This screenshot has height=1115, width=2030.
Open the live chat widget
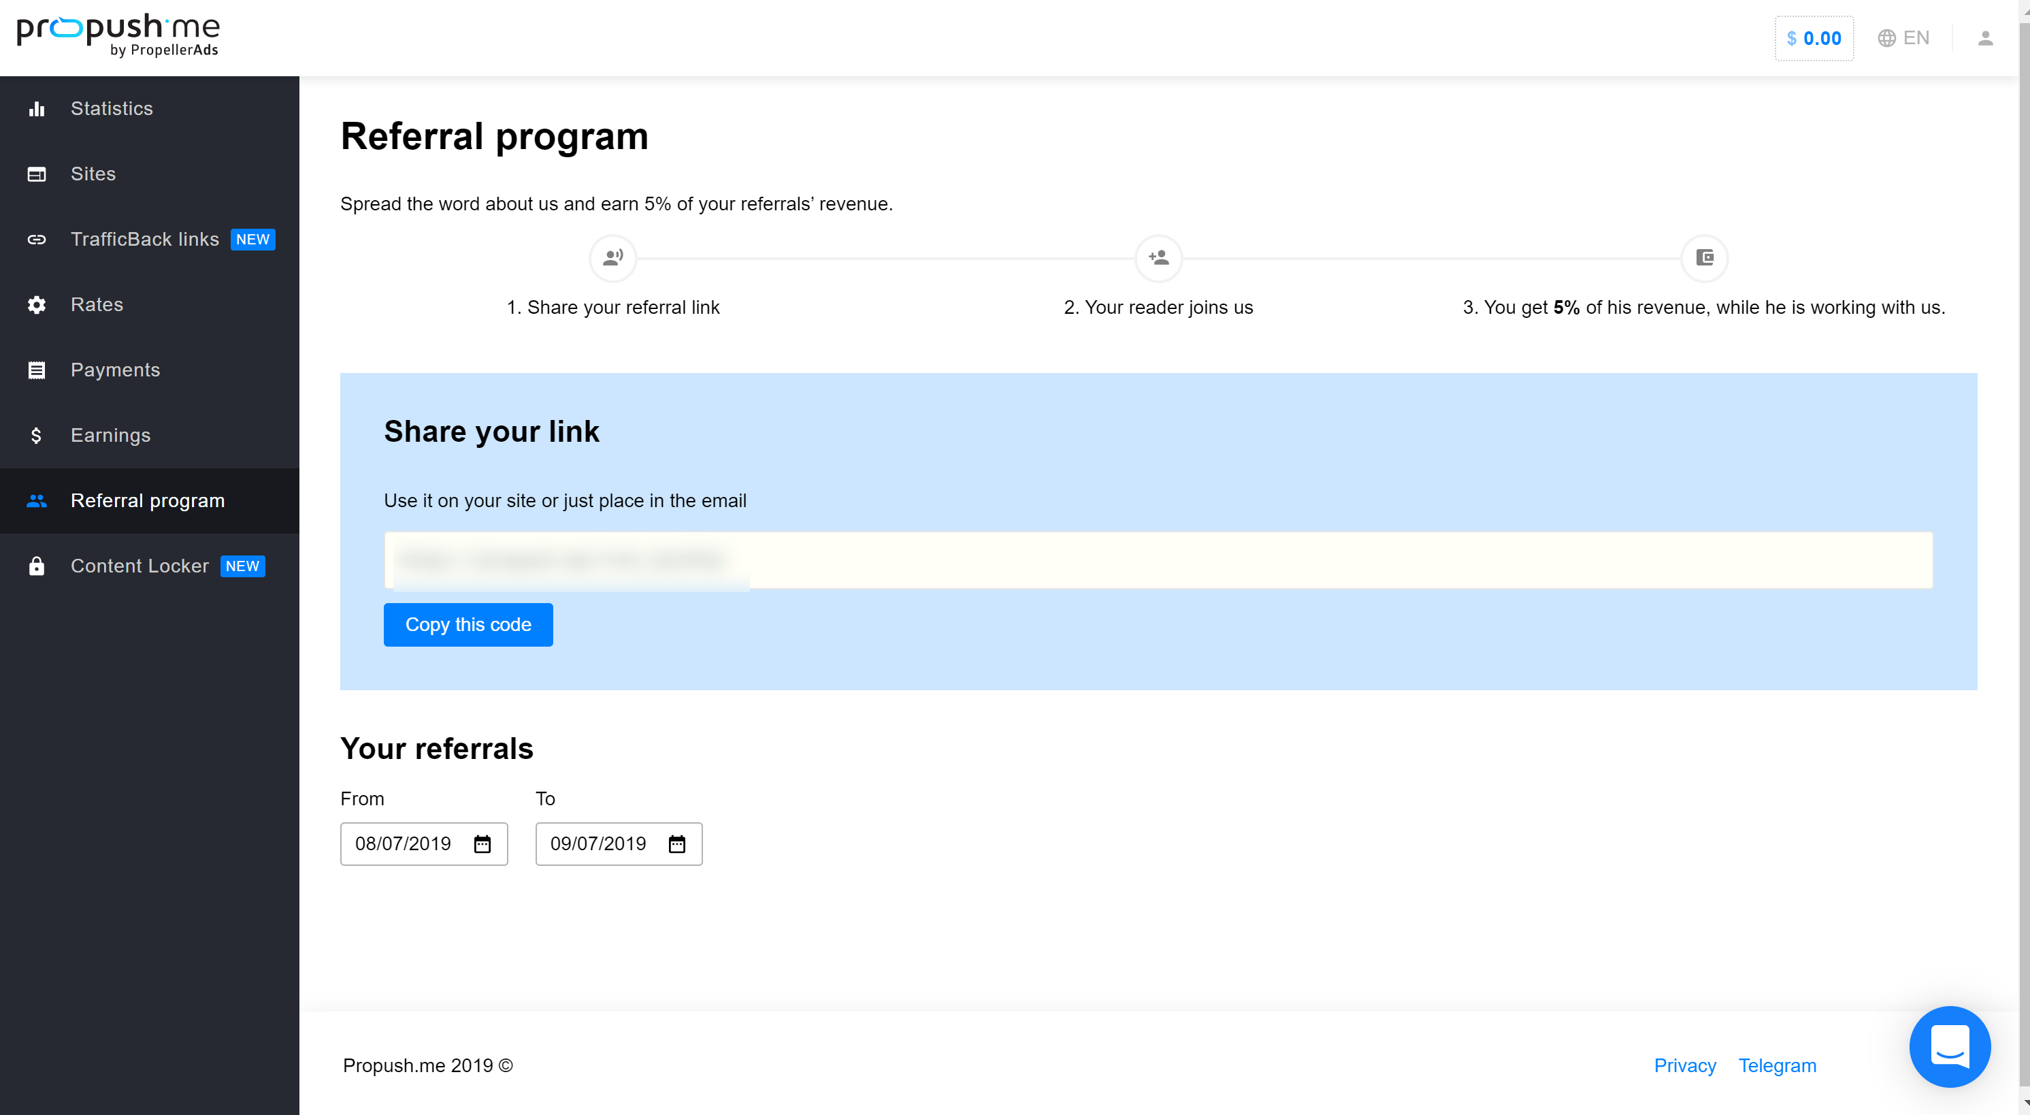(1950, 1047)
